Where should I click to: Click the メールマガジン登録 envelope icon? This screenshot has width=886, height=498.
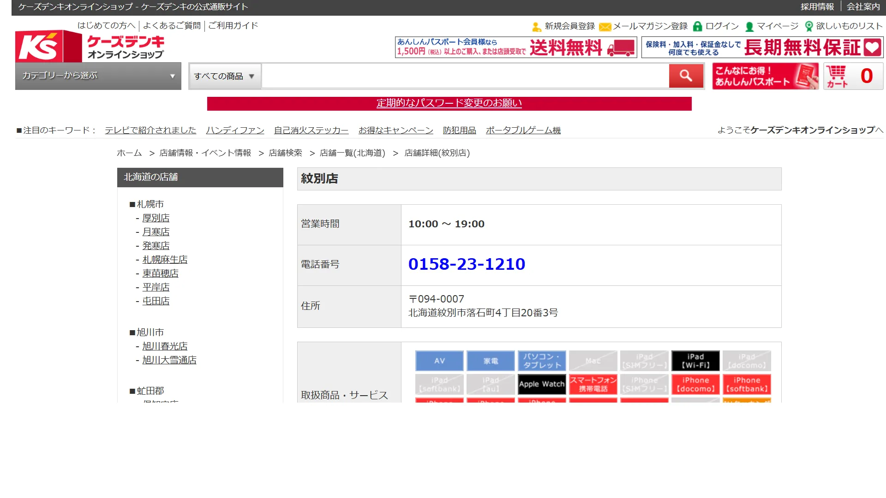point(605,27)
